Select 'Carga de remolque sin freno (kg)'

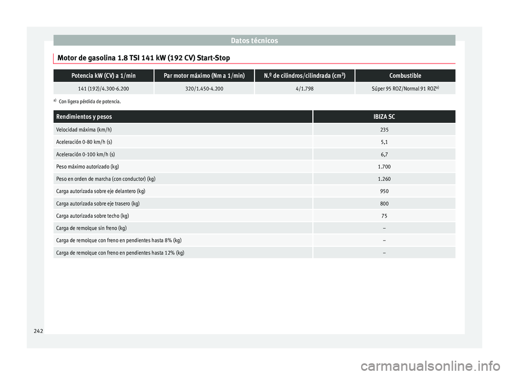91,228
